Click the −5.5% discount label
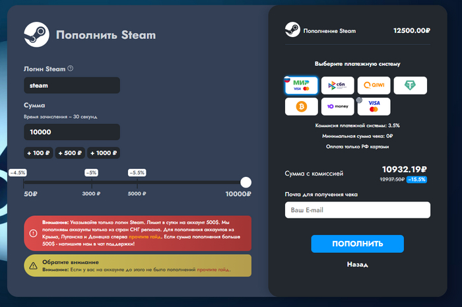This screenshot has width=462, height=307. point(137,173)
